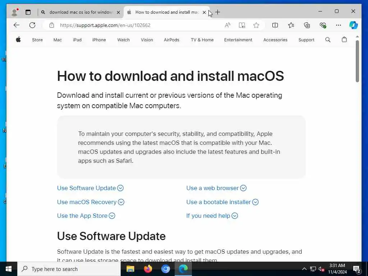Open muted volume tray icon

point(321,269)
